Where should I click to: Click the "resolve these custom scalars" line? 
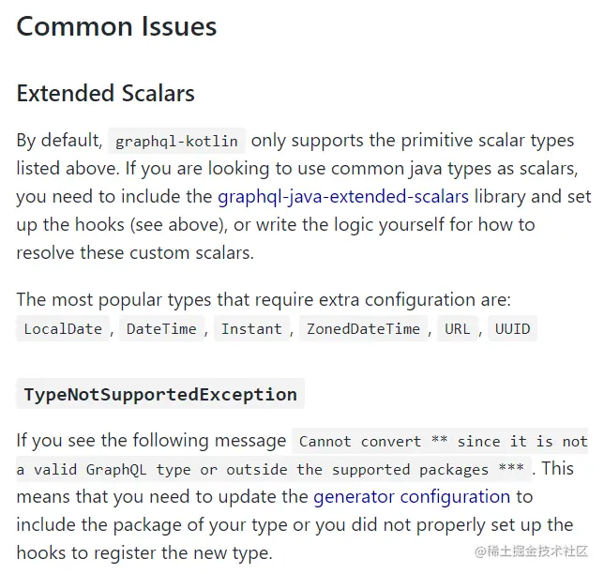135,253
